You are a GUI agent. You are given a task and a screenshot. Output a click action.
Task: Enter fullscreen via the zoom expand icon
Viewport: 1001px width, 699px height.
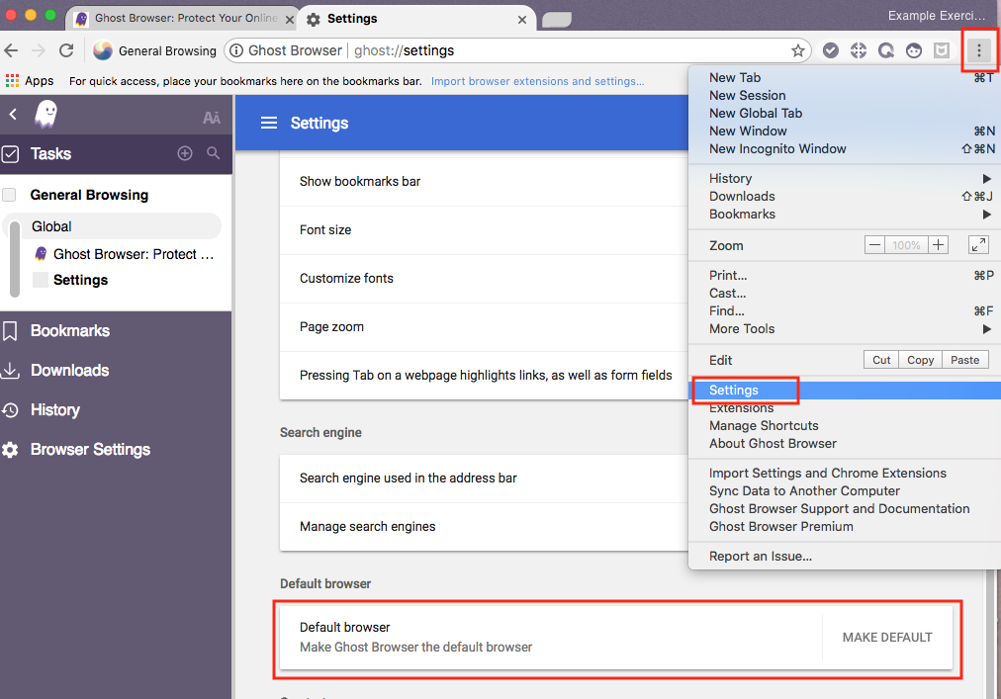[978, 244]
